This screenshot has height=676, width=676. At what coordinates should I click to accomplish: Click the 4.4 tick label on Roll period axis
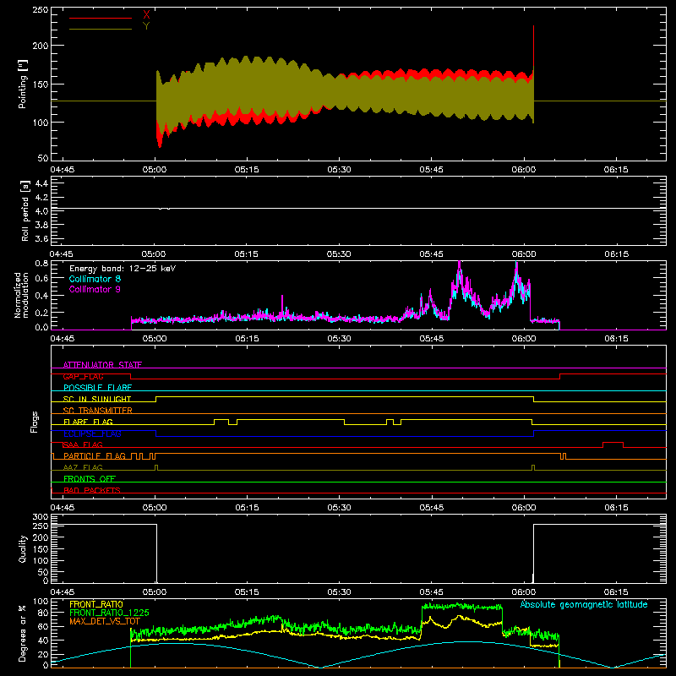41,183
